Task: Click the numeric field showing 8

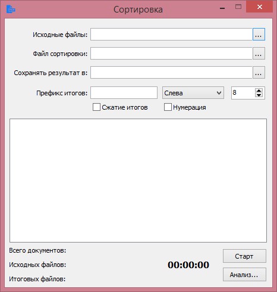Action: pyautogui.click(x=243, y=92)
